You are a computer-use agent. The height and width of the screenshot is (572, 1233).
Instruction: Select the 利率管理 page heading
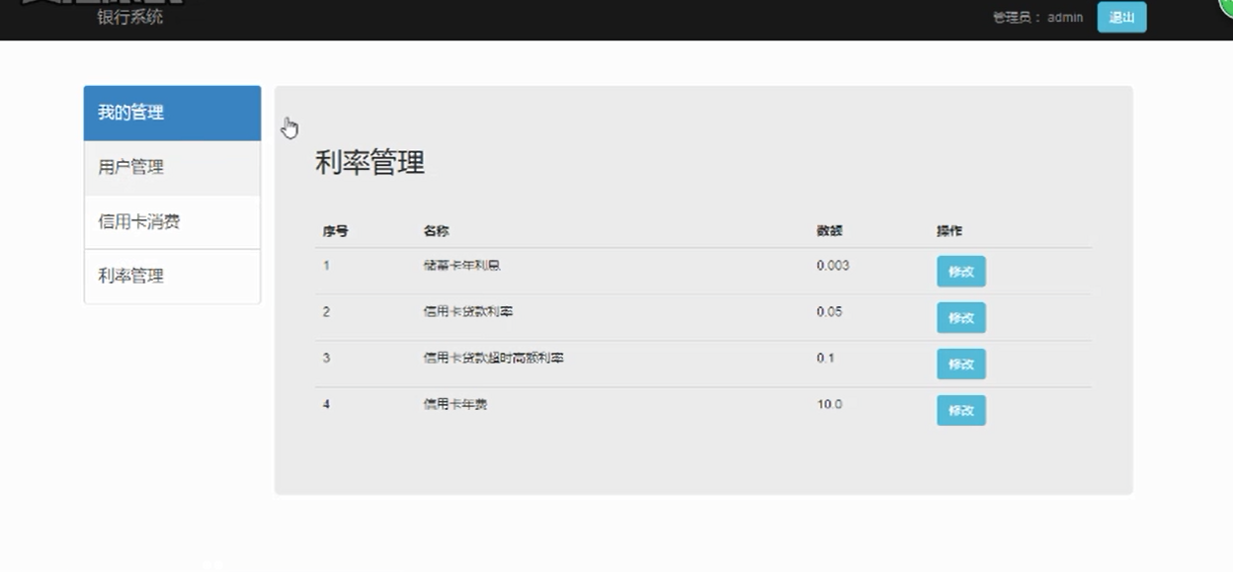[370, 163]
